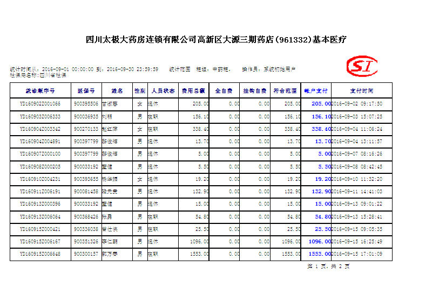This screenshot has height=302, width=446.
Task: Click insurance number 900393655
Action: (x=86, y=179)
